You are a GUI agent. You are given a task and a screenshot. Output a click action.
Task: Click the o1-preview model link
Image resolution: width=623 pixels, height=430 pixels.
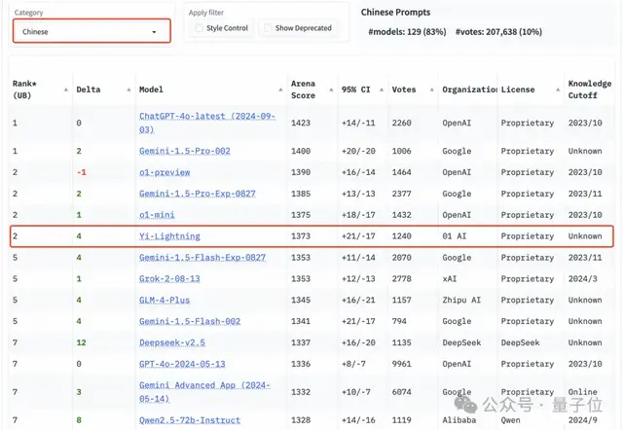coord(166,171)
